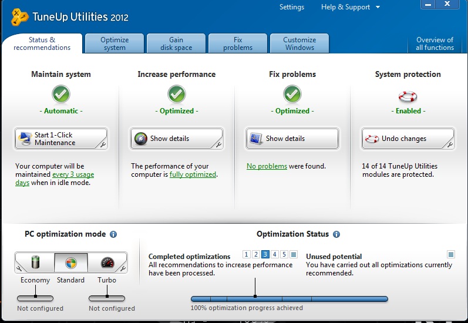Viewport: 468px width, 323px height.
Task: Show details for Fix problems
Action: click(292, 139)
